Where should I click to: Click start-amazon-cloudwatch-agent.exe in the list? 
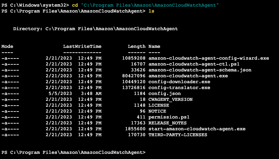197,129
